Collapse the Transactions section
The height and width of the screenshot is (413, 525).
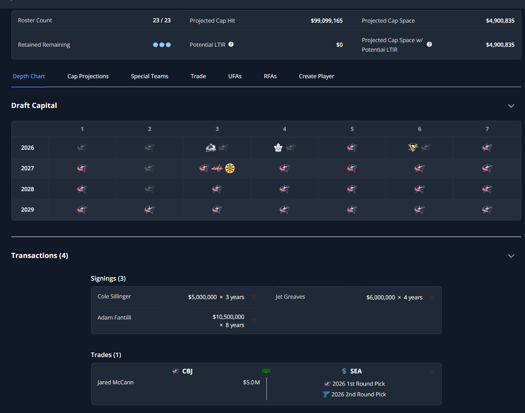click(x=511, y=256)
